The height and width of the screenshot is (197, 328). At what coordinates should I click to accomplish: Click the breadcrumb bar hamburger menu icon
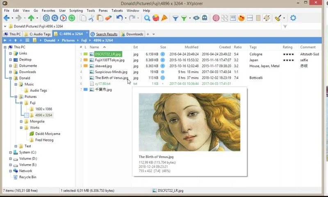point(27,40)
